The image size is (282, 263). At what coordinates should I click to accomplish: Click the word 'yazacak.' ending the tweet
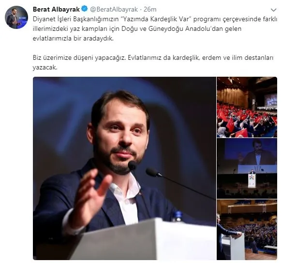tap(45, 68)
